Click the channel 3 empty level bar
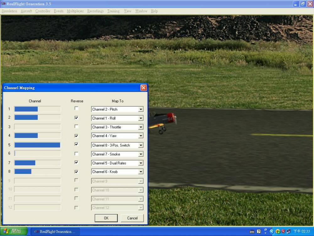The height and width of the screenshot is (236, 314). click(37, 127)
